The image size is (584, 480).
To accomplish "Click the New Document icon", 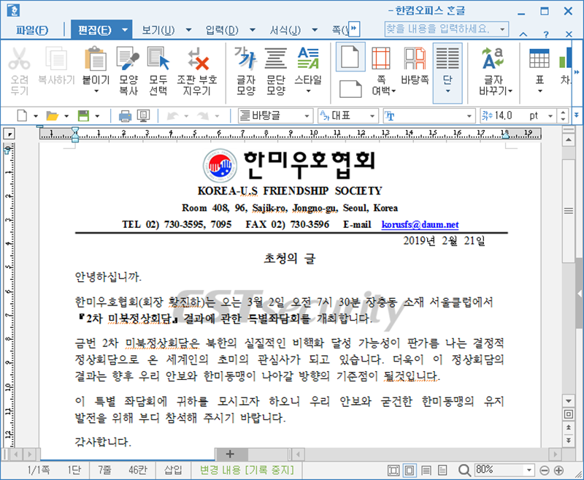I will (22, 116).
